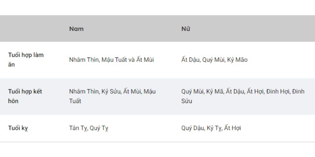The width and height of the screenshot is (315, 157).
Task: Click Kỷ Tỵ in the Tuổi kỵ row
Action: click(x=214, y=128)
